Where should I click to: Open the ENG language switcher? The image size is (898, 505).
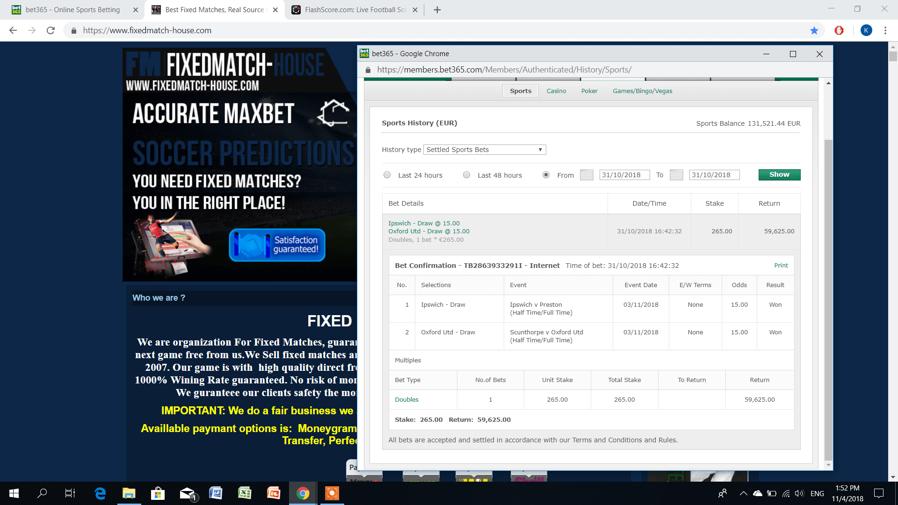pyautogui.click(x=817, y=493)
